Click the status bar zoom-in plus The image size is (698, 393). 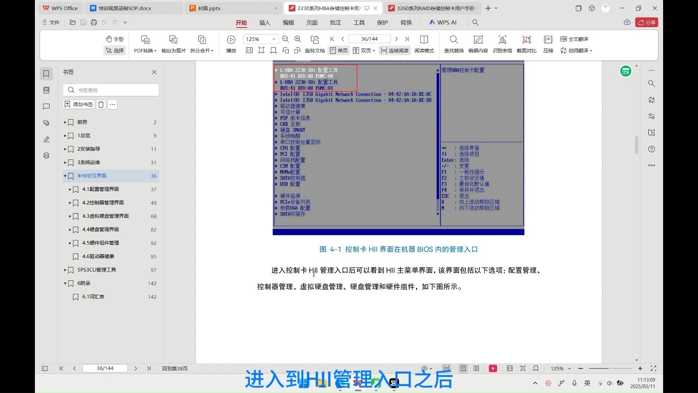640,369
